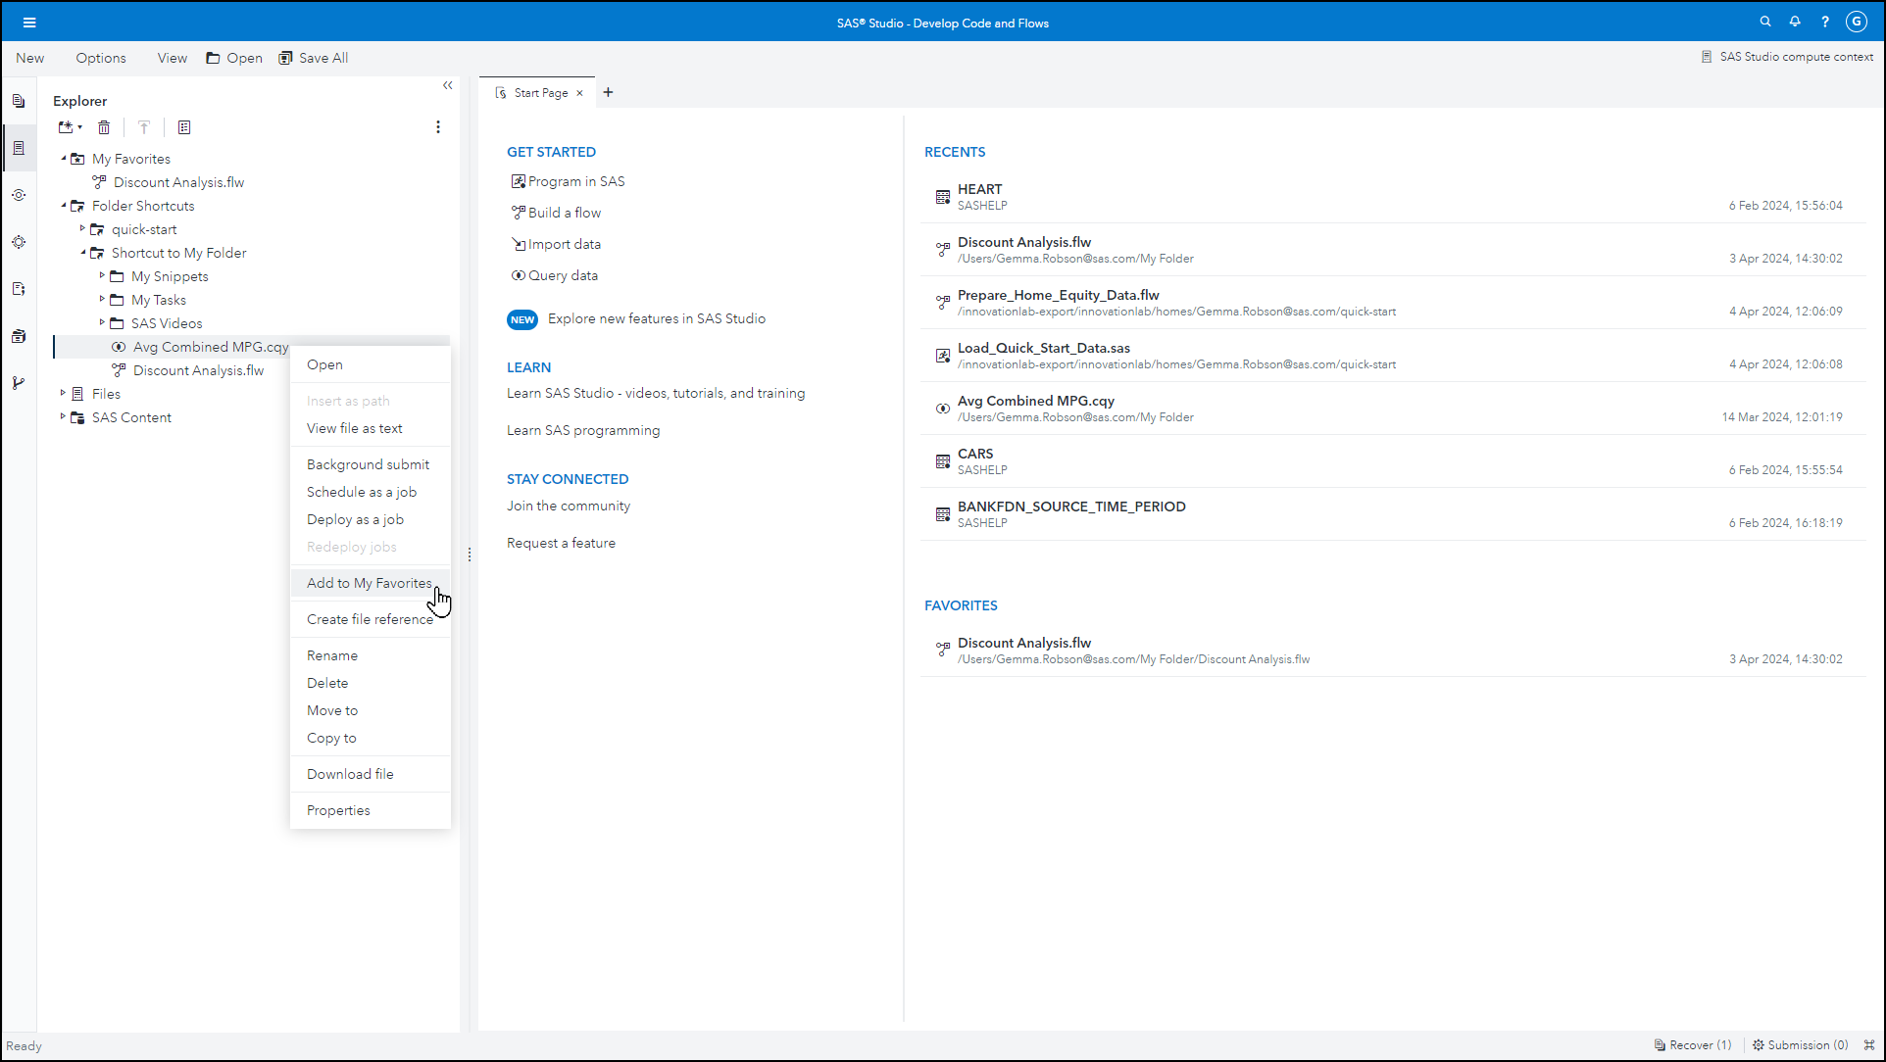Open the Libraries panel from the left rail

(19, 336)
